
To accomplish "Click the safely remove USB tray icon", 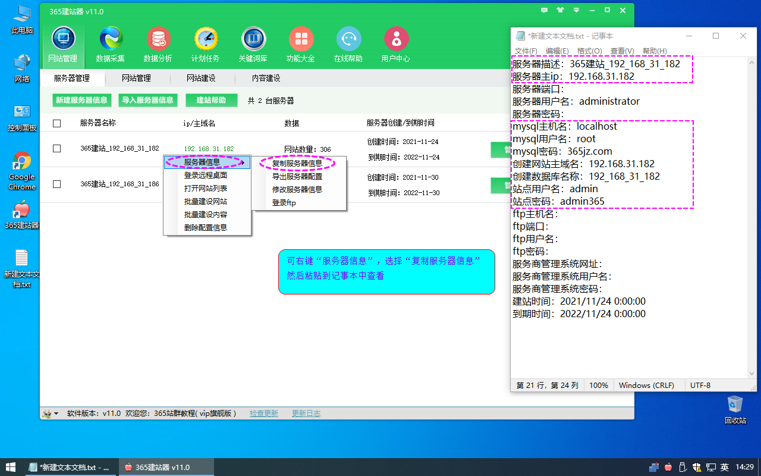I will click(x=683, y=467).
